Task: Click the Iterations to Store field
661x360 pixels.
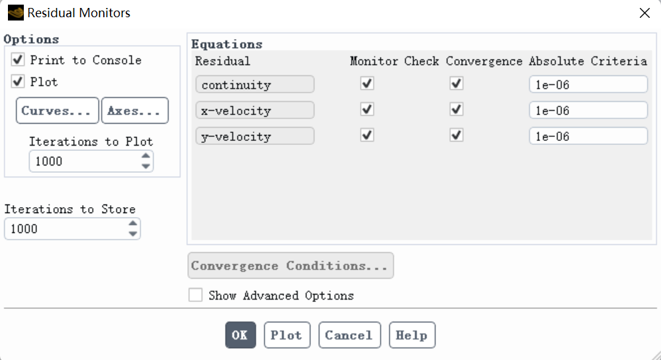Action: [65, 229]
